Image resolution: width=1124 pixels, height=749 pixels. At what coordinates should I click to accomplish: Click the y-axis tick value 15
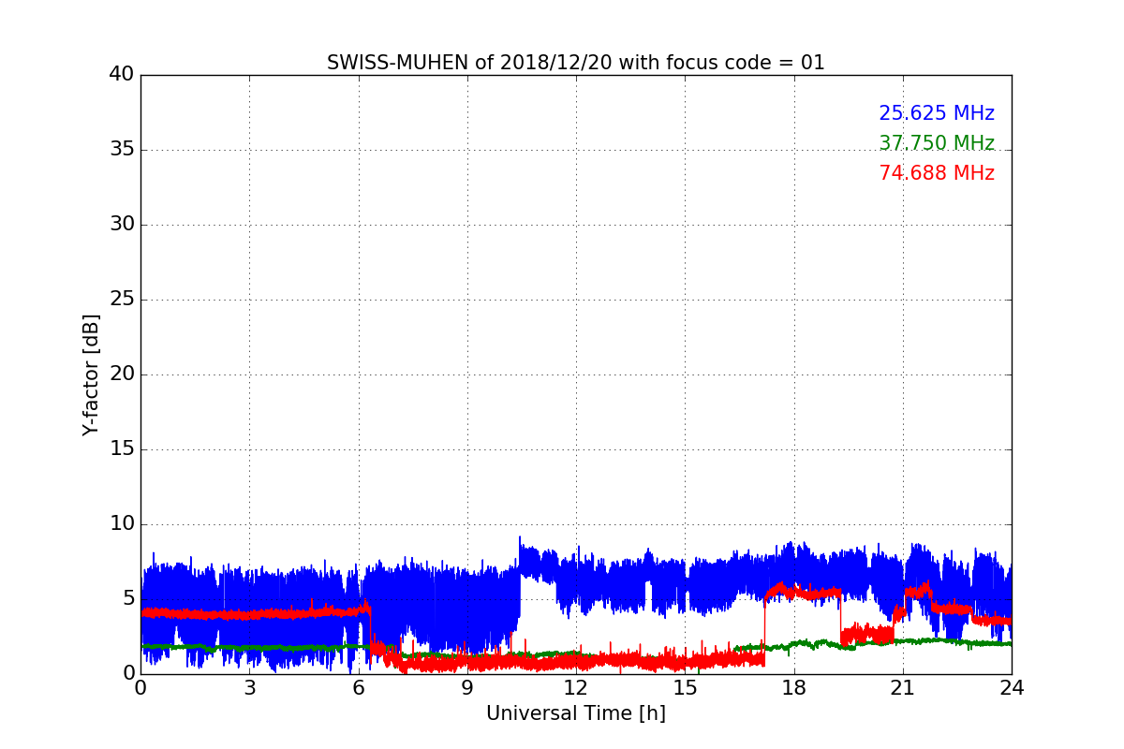(122, 449)
